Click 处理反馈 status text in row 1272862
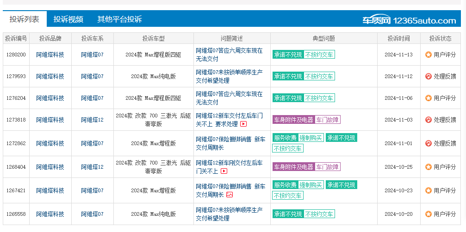 445,143
